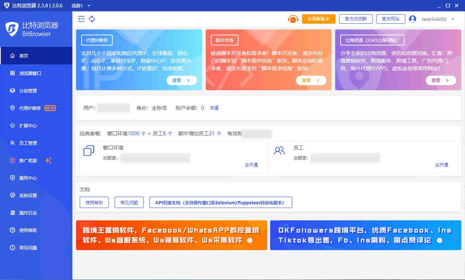
Task: Click the 额外增加员工 21 个 text
Action: (x=200, y=133)
